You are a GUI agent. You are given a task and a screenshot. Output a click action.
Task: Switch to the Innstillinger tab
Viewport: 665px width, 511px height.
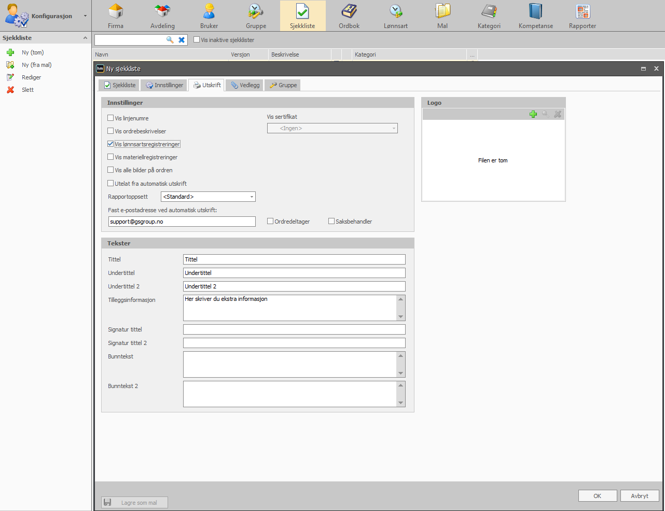pos(164,85)
